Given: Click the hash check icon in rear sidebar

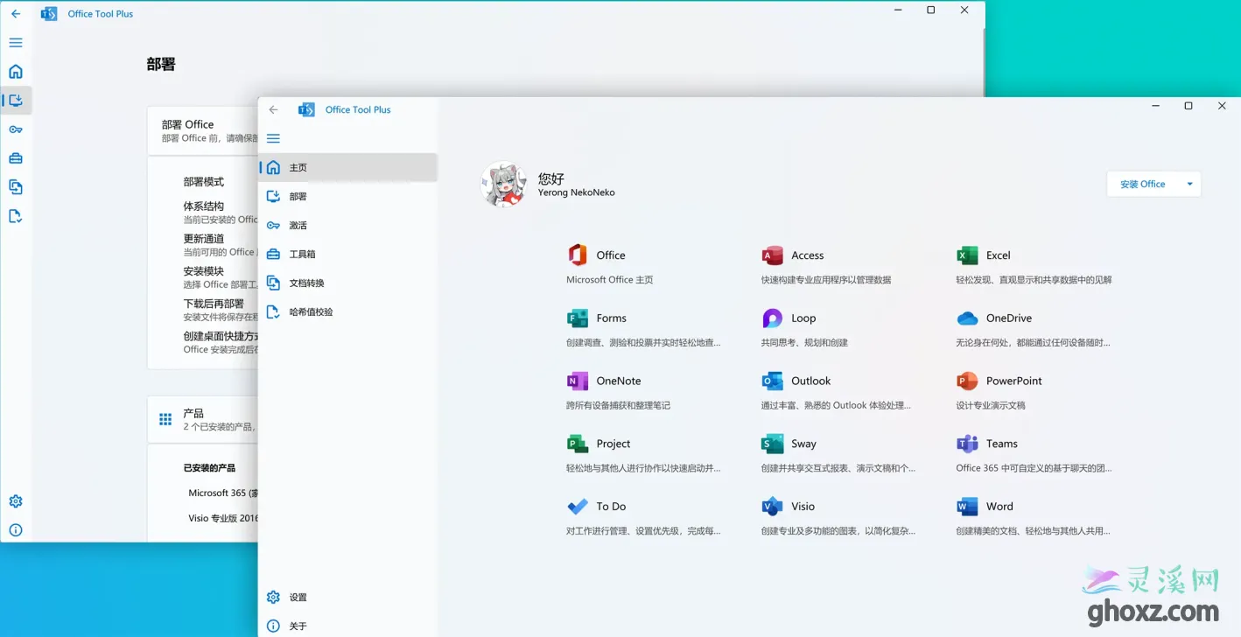Looking at the screenshot, I should tap(16, 216).
